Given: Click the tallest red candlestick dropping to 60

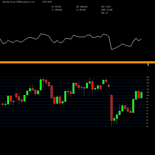Looking at the screenshot, I should point(112,108).
